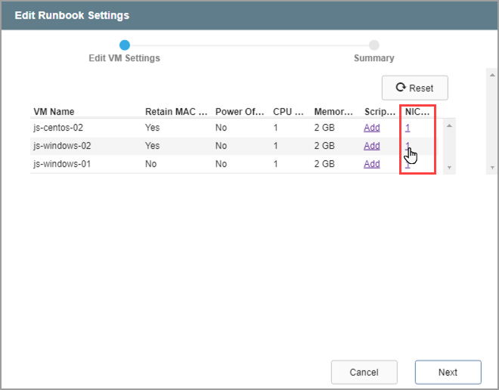Screen dimensions: 499x390
Task: Sort by the VM Name column header
Action: click(x=54, y=112)
